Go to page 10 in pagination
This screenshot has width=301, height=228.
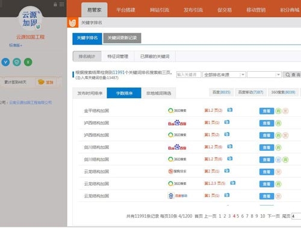[x=262, y=216]
